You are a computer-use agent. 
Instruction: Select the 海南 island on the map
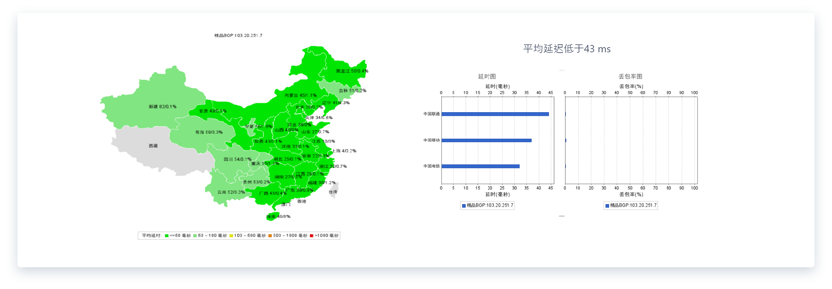(271, 217)
